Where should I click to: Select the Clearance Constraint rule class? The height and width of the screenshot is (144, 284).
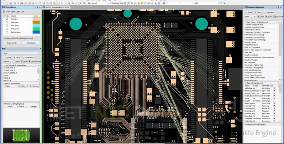(252, 30)
